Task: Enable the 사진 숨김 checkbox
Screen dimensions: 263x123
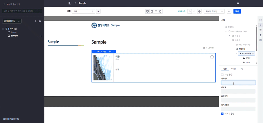Action: (222, 75)
